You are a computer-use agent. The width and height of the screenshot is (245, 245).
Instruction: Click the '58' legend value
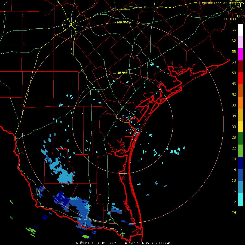click(234, 51)
